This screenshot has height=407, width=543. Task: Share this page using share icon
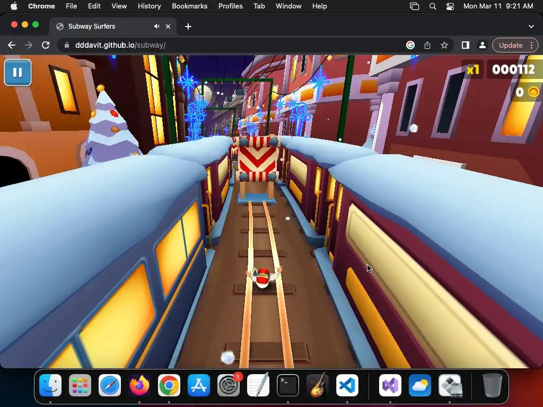[427, 46]
